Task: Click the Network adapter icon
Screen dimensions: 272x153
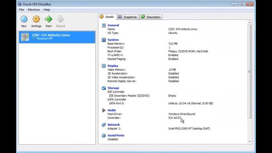Action: [104, 125]
